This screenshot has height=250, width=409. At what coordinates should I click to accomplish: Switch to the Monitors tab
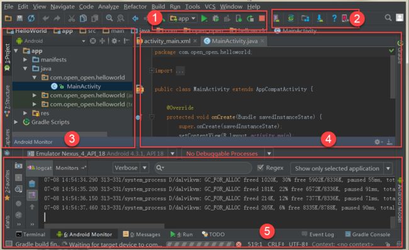click(x=70, y=168)
